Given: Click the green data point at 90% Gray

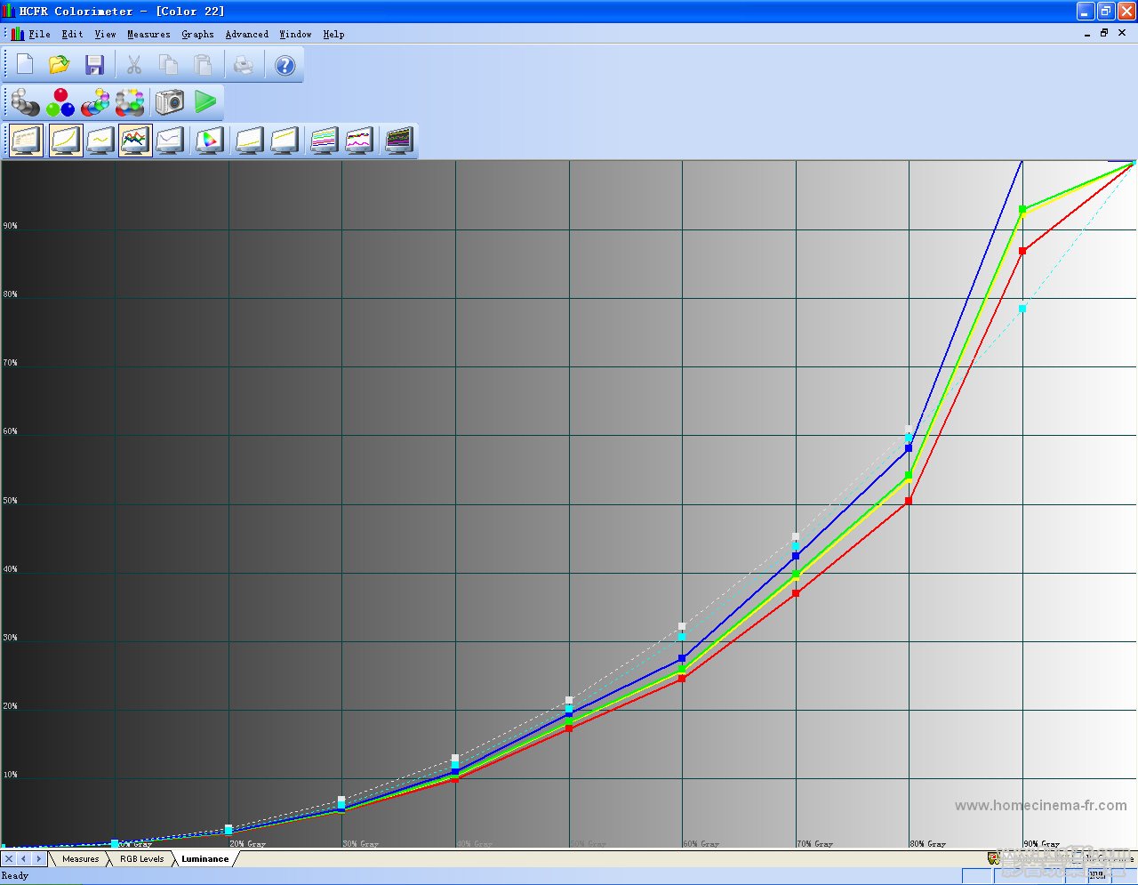Looking at the screenshot, I should (x=1022, y=209).
